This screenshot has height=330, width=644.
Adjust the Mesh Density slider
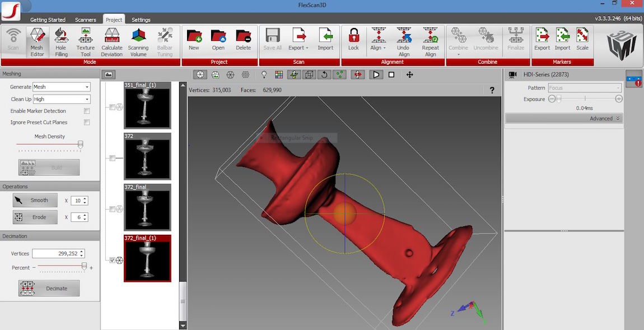pyautogui.click(x=80, y=145)
